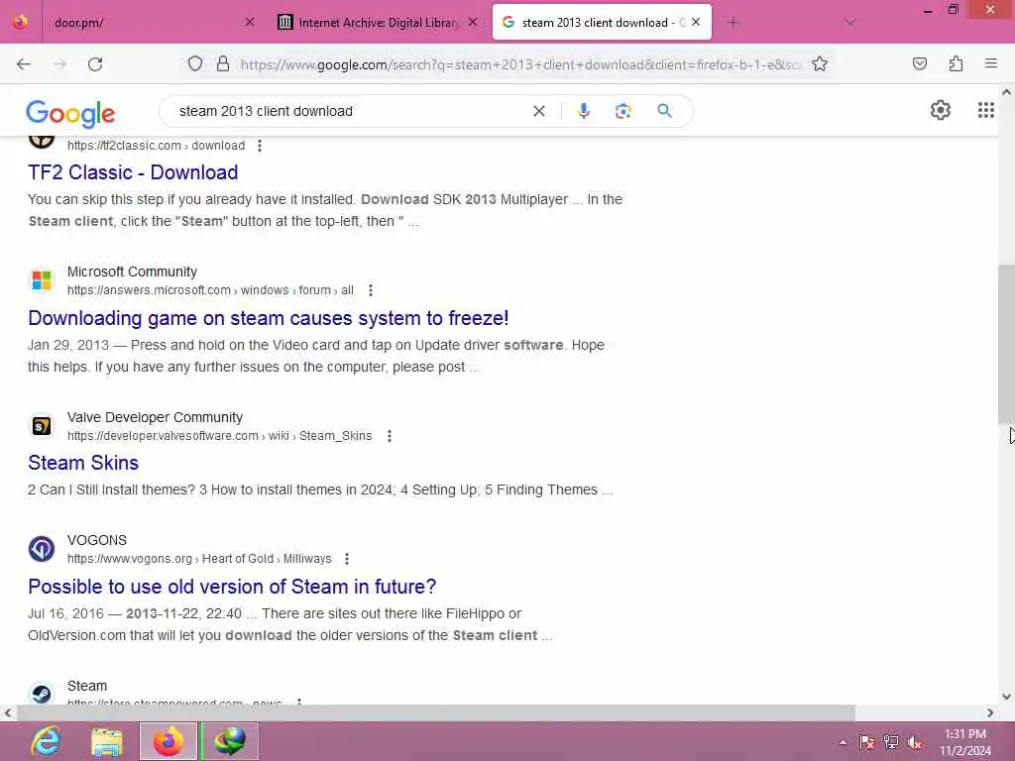Select the steam 2013 client download tab
Image resolution: width=1015 pixels, height=761 pixels.
tap(602, 23)
